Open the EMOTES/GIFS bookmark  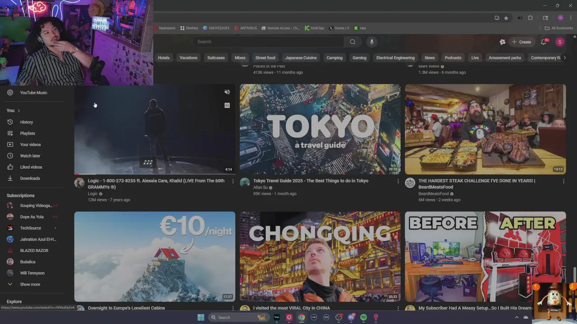tap(216, 28)
